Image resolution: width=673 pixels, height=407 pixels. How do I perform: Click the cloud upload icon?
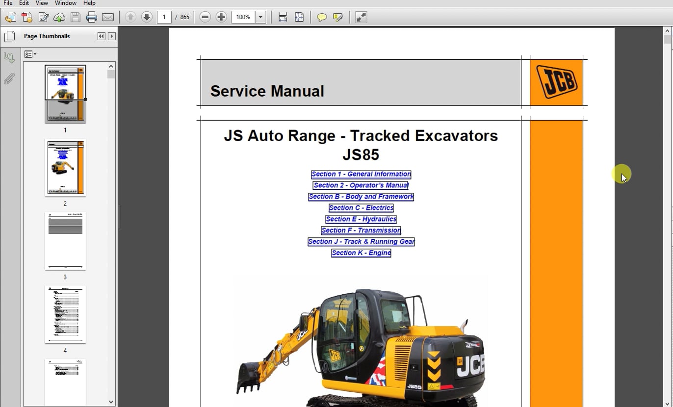59,17
